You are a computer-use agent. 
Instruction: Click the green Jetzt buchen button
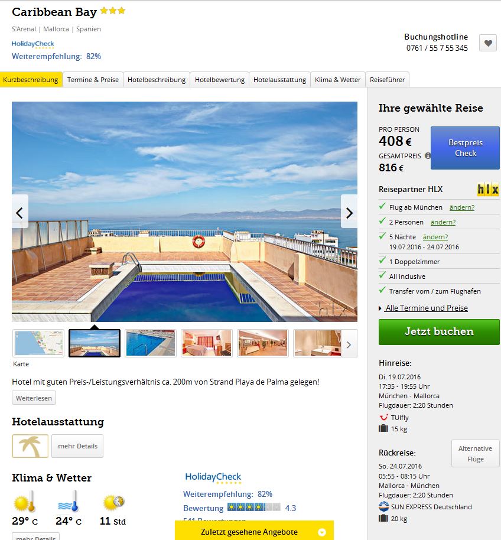(439, 331)
